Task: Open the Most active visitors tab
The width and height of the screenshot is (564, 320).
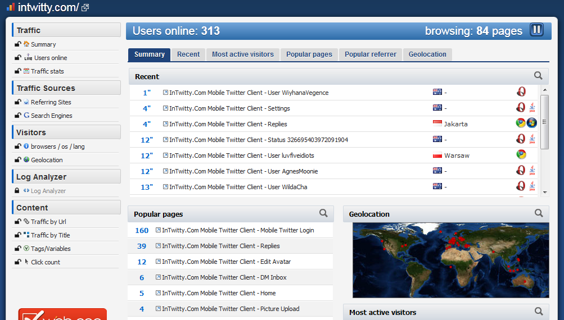Action: [x=243, y=54]
